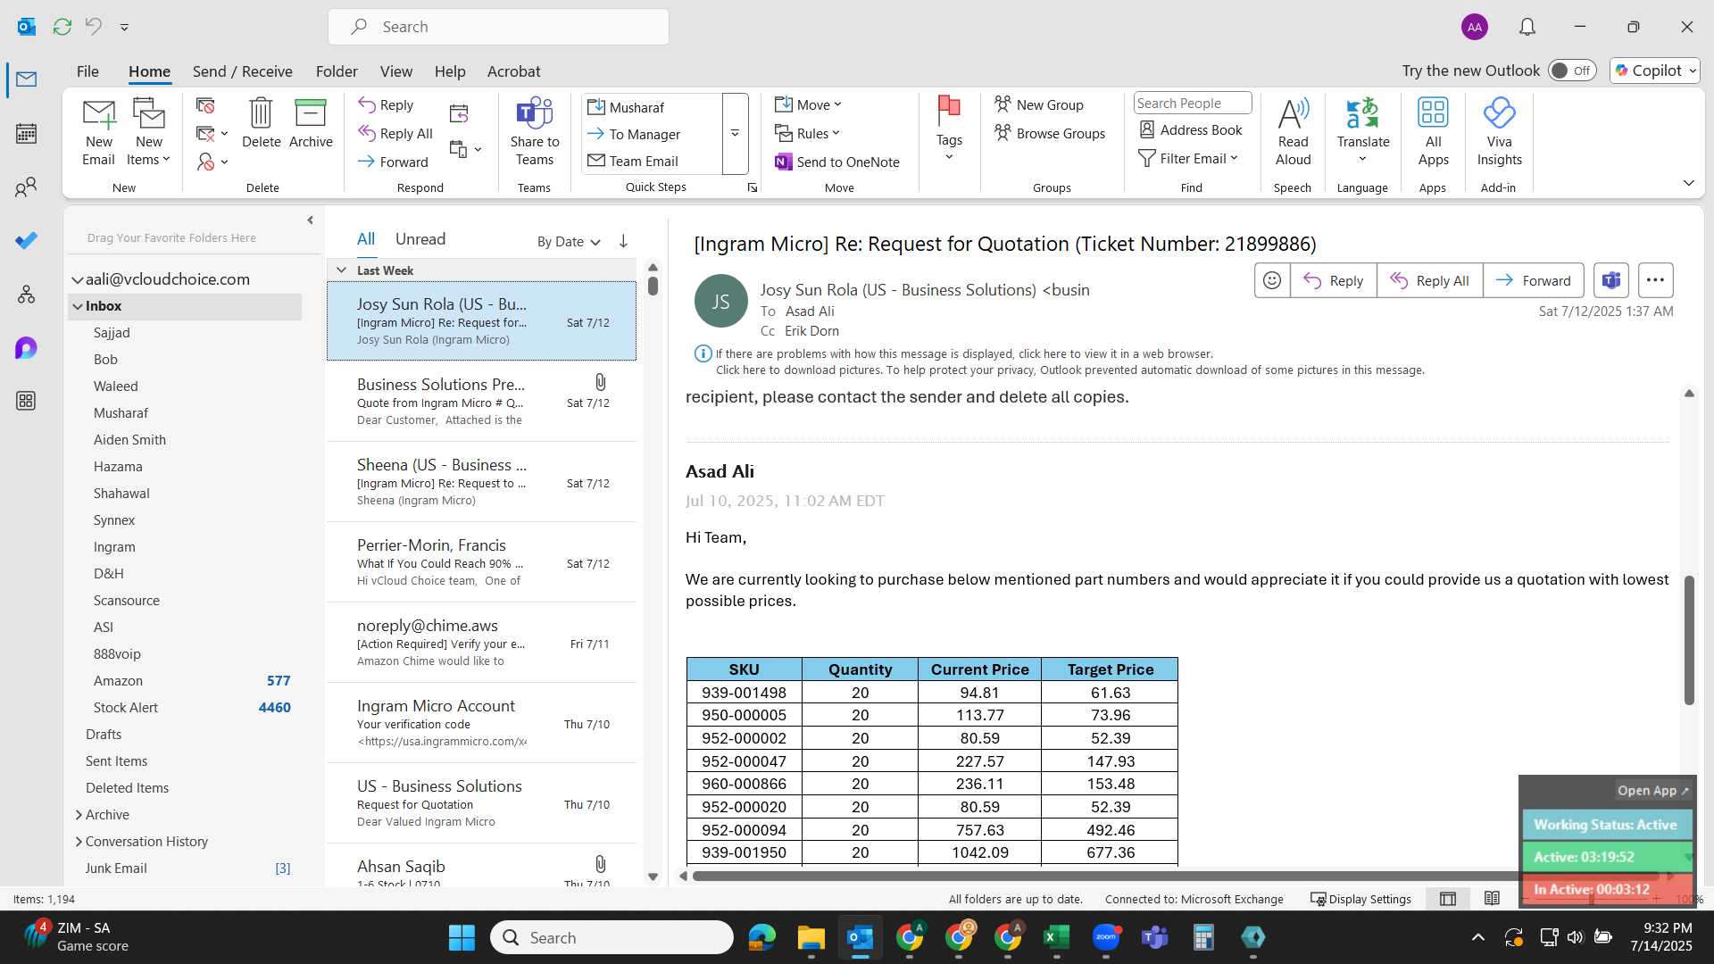Screen dimensions: 1714x964
Task: Show Unread messages filter
Action: click(x=420, y=239)
